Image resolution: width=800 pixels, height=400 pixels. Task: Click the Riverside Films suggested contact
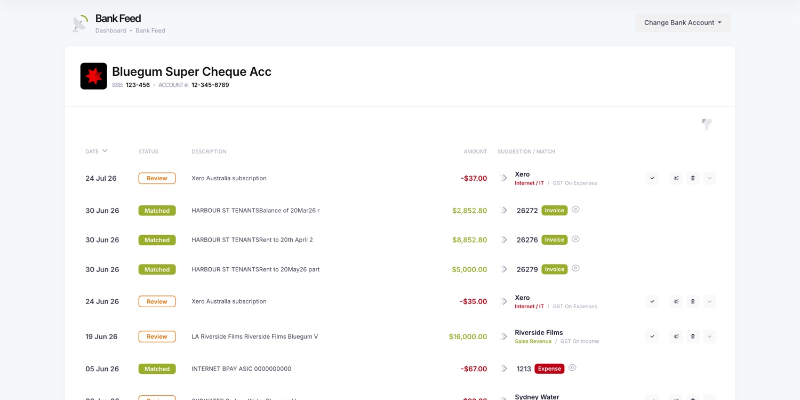[539, 332]
